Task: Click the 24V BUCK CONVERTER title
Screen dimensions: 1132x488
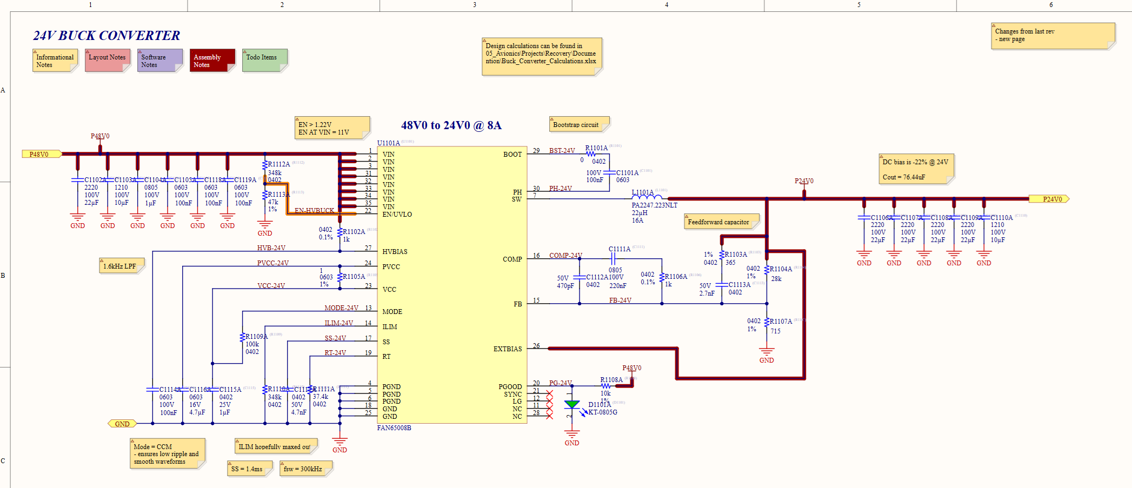Action: [106, 36]
